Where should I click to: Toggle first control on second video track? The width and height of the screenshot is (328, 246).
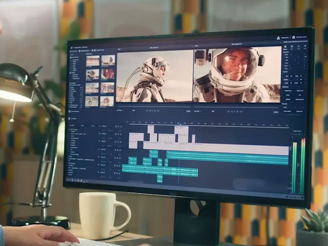[x=116, y=134]
